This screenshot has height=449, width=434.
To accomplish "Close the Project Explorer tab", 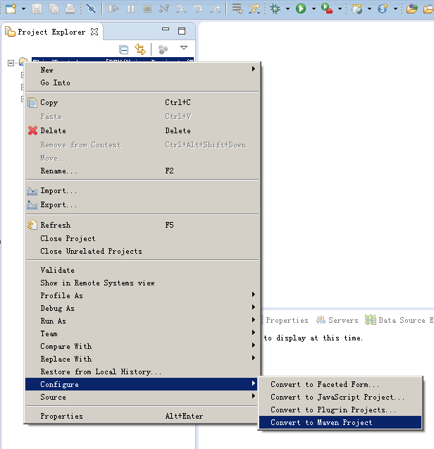I will (94, 32).
